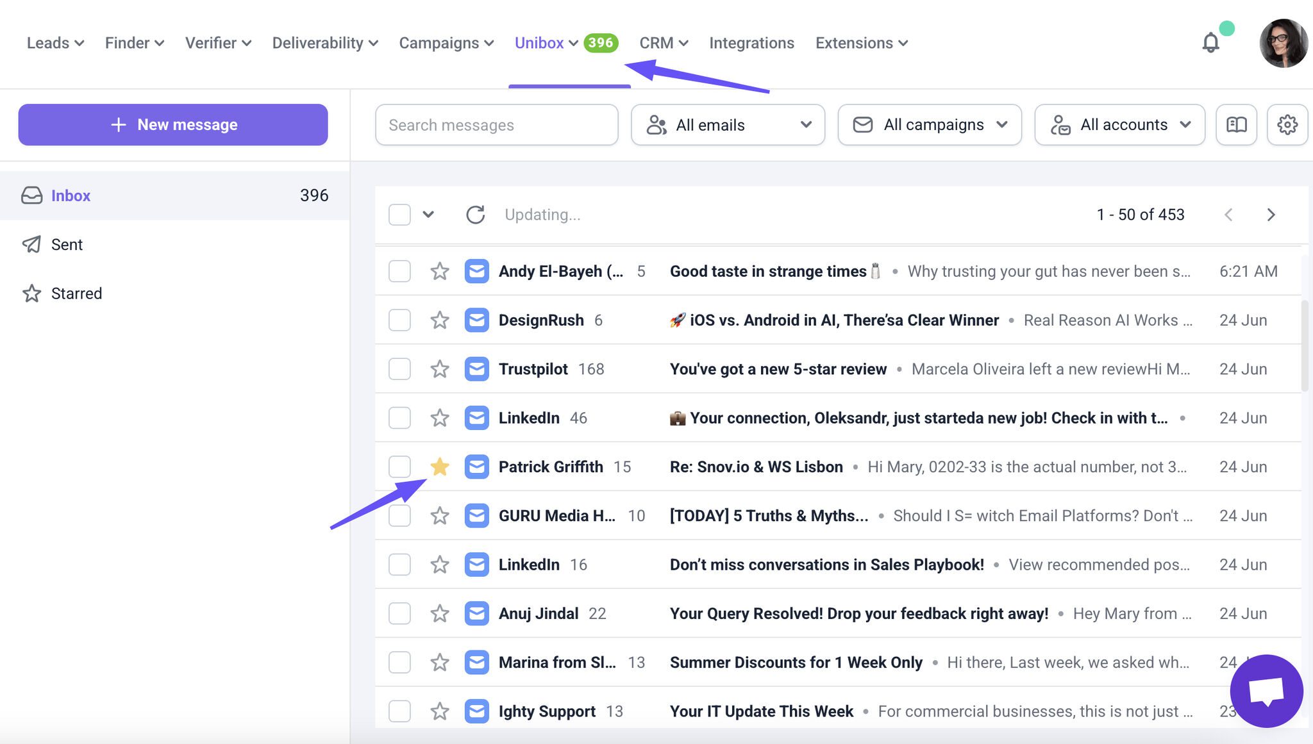This screenshot has height=744, width=1313.
Task: Open the Campaigns menu
Action: coord(446,43)
